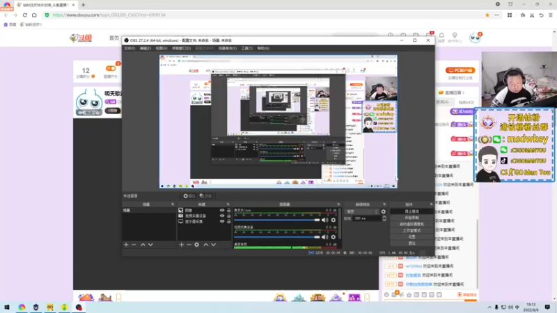Increase the transition duration with the up stepper
Viewport: 557px width, 313px height.
coord(384,217)
